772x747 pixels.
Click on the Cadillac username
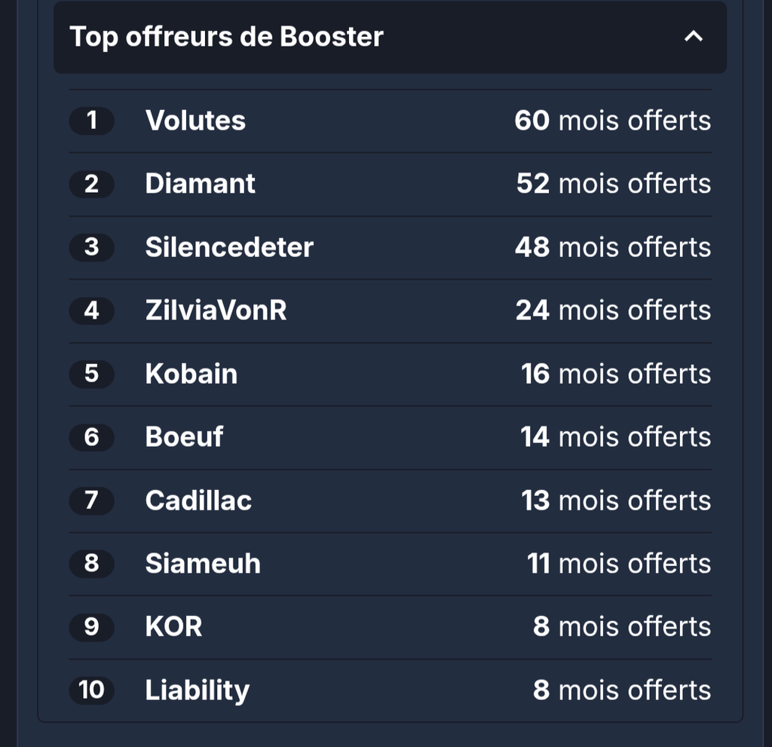tap(198, 501)
